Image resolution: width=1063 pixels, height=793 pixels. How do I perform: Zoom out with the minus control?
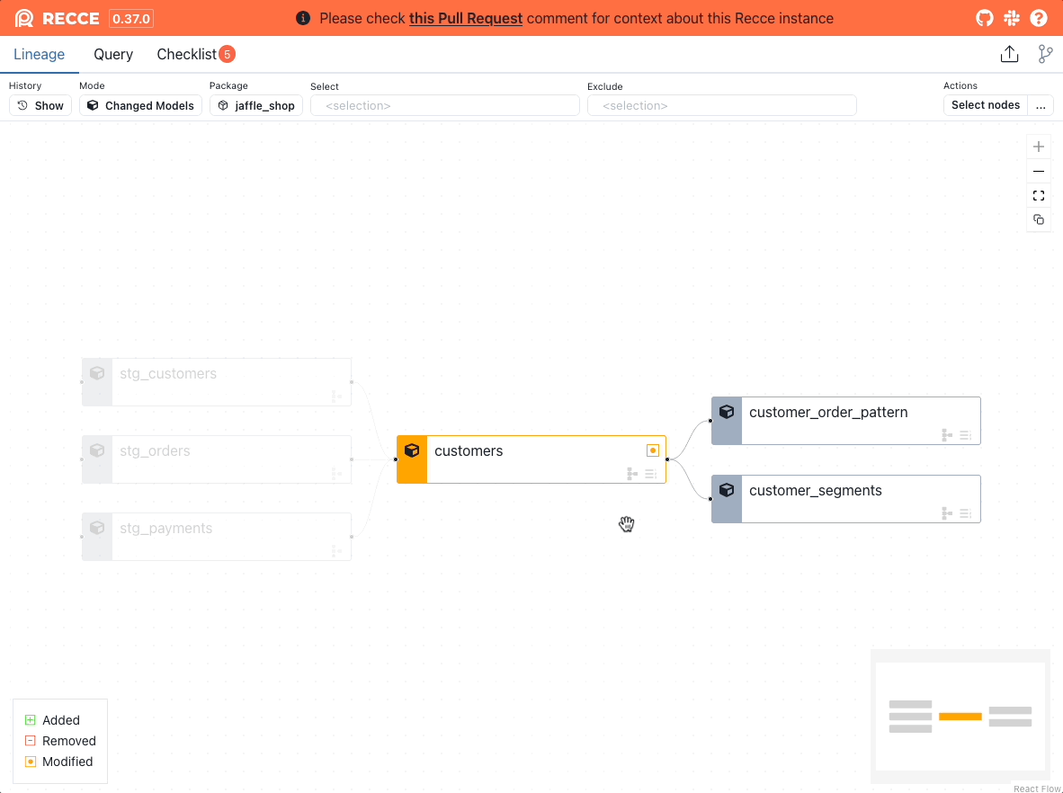1039,171
